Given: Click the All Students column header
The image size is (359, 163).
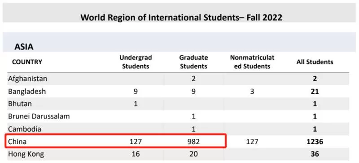Looking at the screenshot, I should pyautogui.click(x=315, y=62).
